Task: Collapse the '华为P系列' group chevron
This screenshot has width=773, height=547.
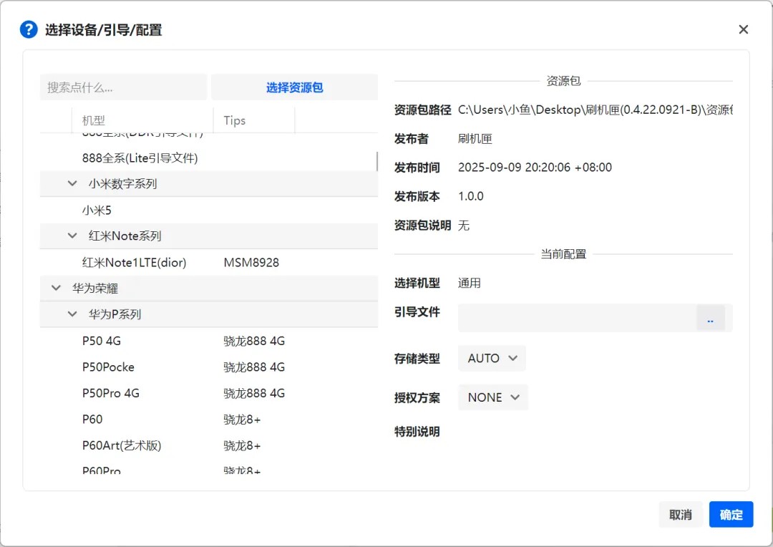Action: (x=72, y=314)
